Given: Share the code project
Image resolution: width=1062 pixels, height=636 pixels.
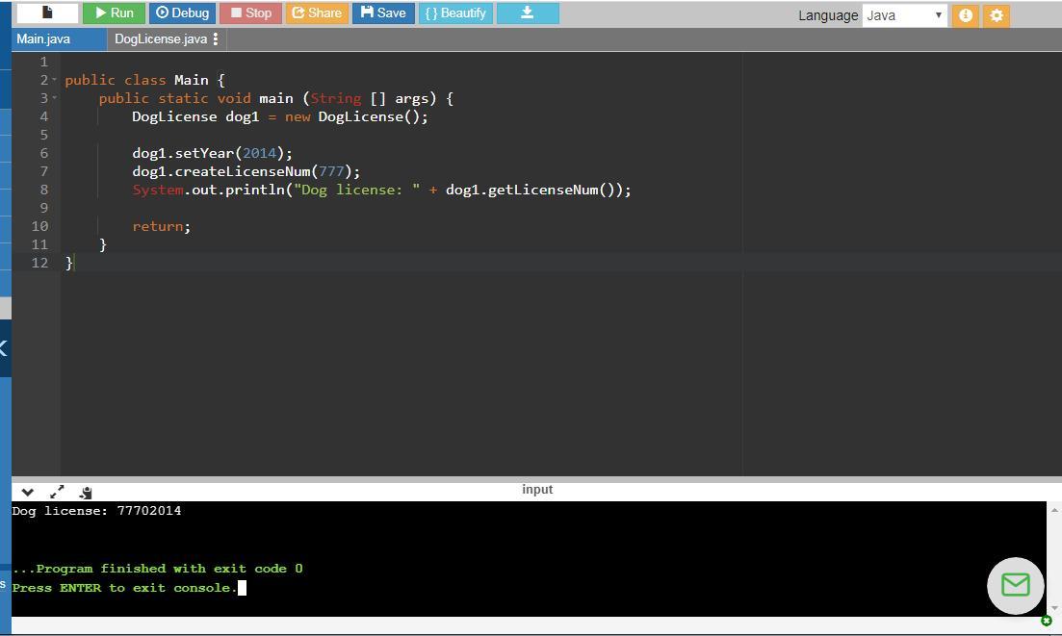Looking at the screenshot, I should [316, 13].
